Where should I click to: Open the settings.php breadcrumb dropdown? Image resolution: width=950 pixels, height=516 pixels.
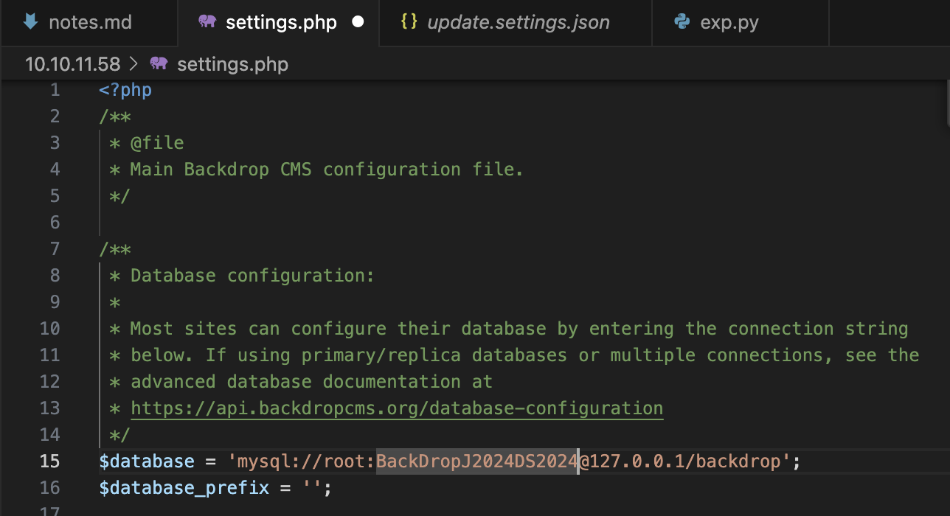tap(232, 64)
